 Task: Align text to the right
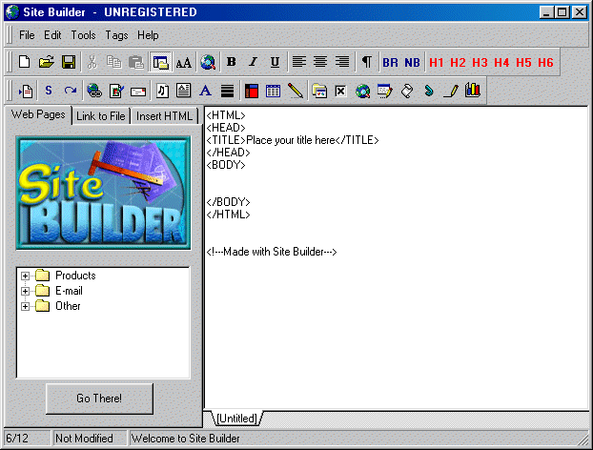tap(342, 62)
